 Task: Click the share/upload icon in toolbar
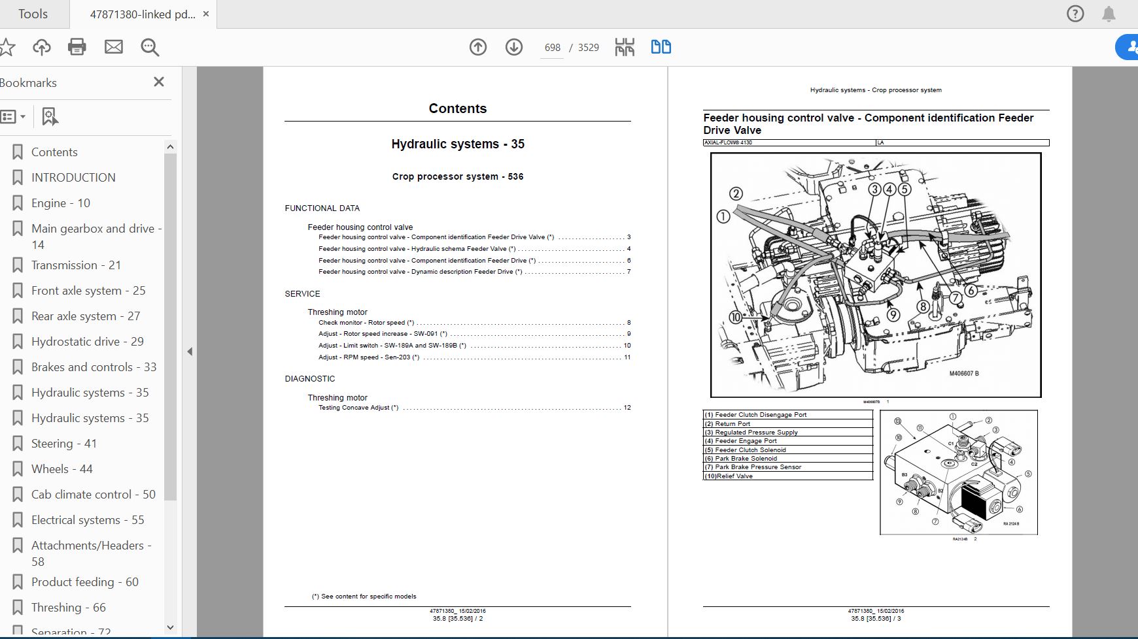pyautogui.click(x=41, y=46)
